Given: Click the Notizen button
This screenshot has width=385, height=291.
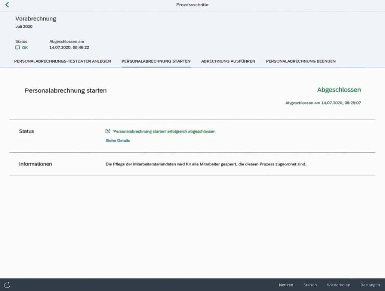Looking at the screenshot, I should (x=286, y=285).
